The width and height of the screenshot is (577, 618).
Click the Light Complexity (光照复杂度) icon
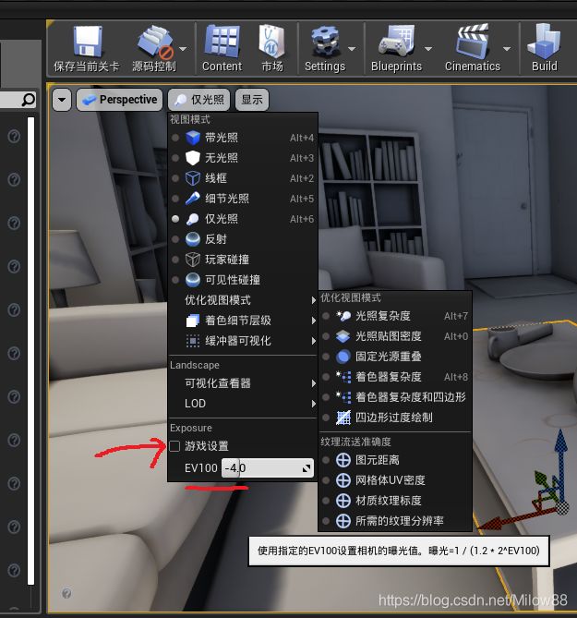point(343,316)
